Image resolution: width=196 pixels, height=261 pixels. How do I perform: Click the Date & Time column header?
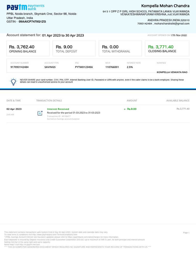point(14,100)
